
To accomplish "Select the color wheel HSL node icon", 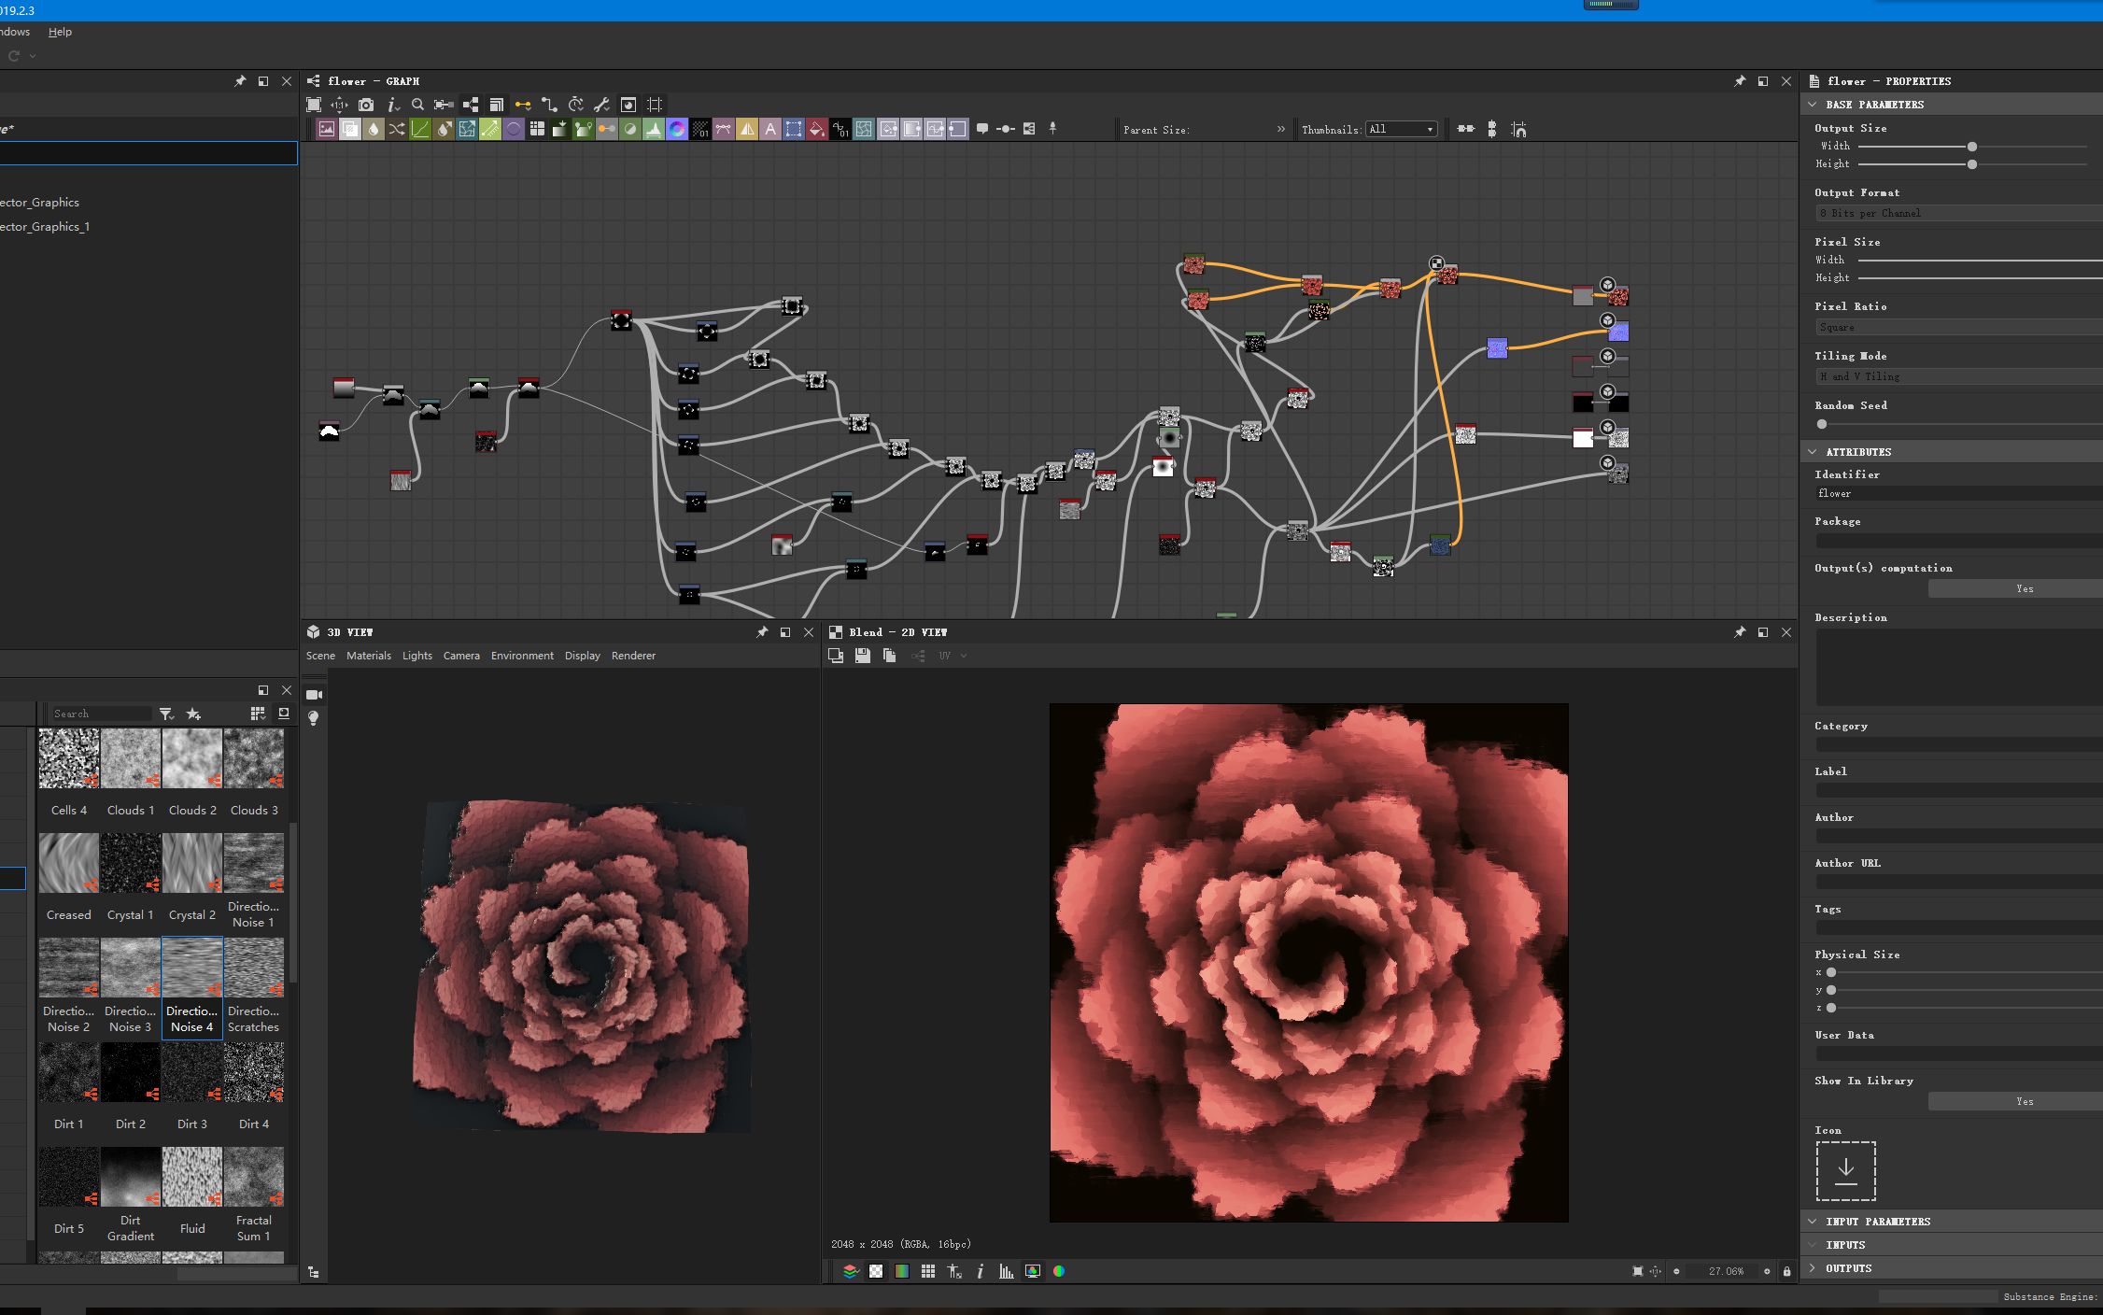I will pos(676,130).
